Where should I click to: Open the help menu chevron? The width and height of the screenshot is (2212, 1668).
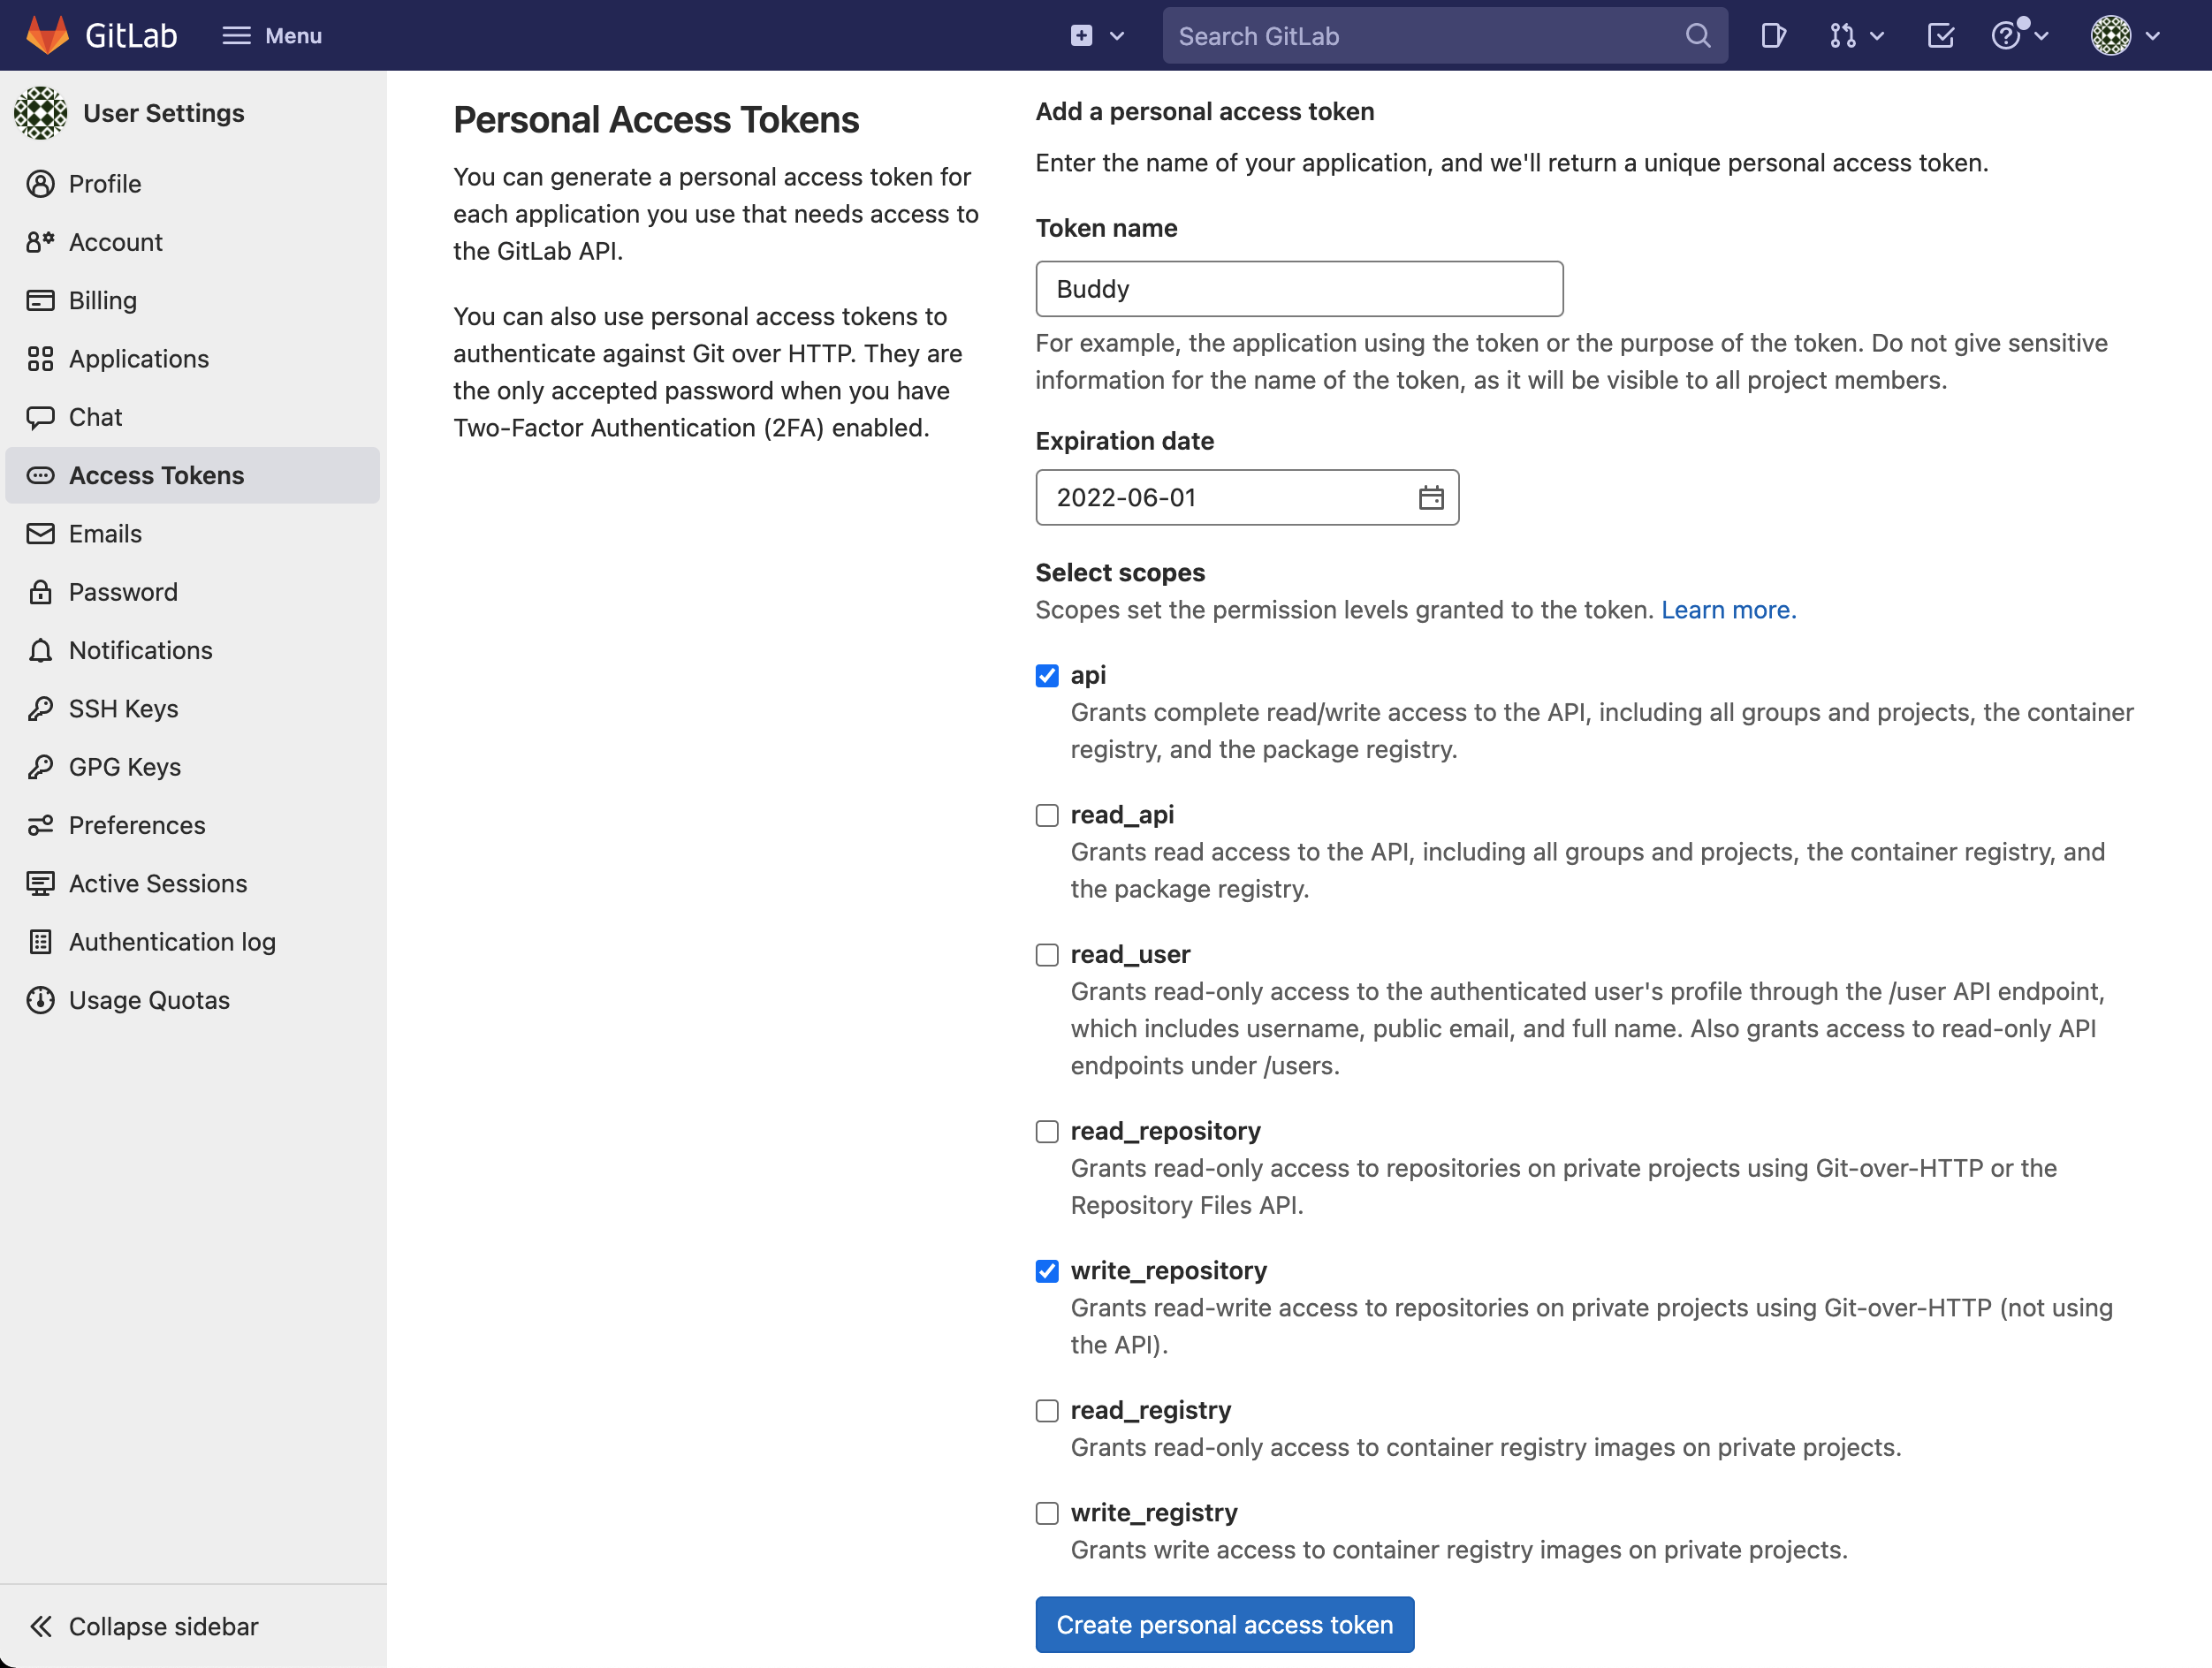(x=2038, y=35)
